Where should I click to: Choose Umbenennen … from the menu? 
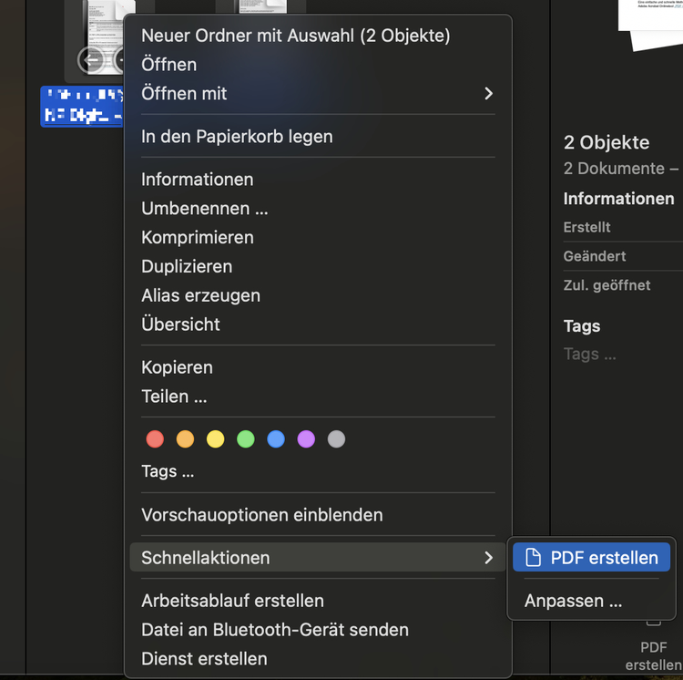pos(318,209)
